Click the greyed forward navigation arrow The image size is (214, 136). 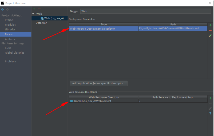(x=8, y=9)
